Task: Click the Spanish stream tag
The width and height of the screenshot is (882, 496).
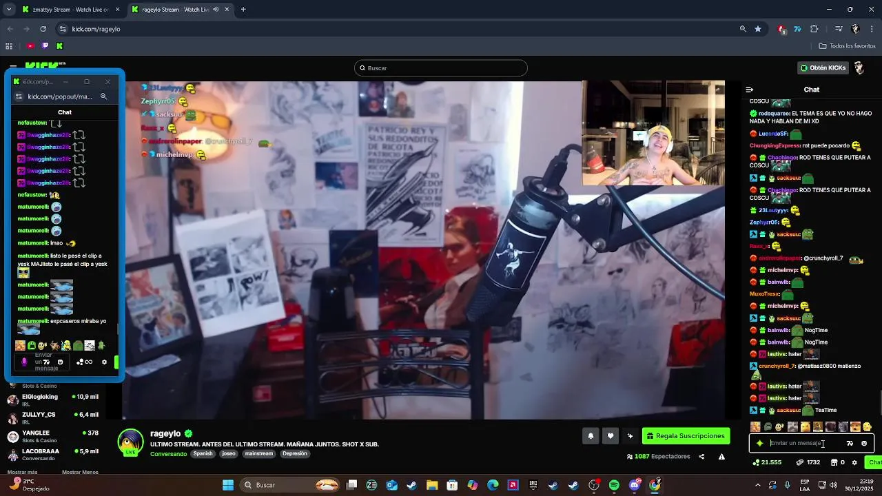Action: point(203,453)
